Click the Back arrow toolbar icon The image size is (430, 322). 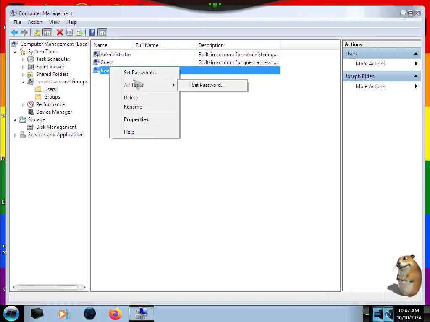click(x=15, y=33)
